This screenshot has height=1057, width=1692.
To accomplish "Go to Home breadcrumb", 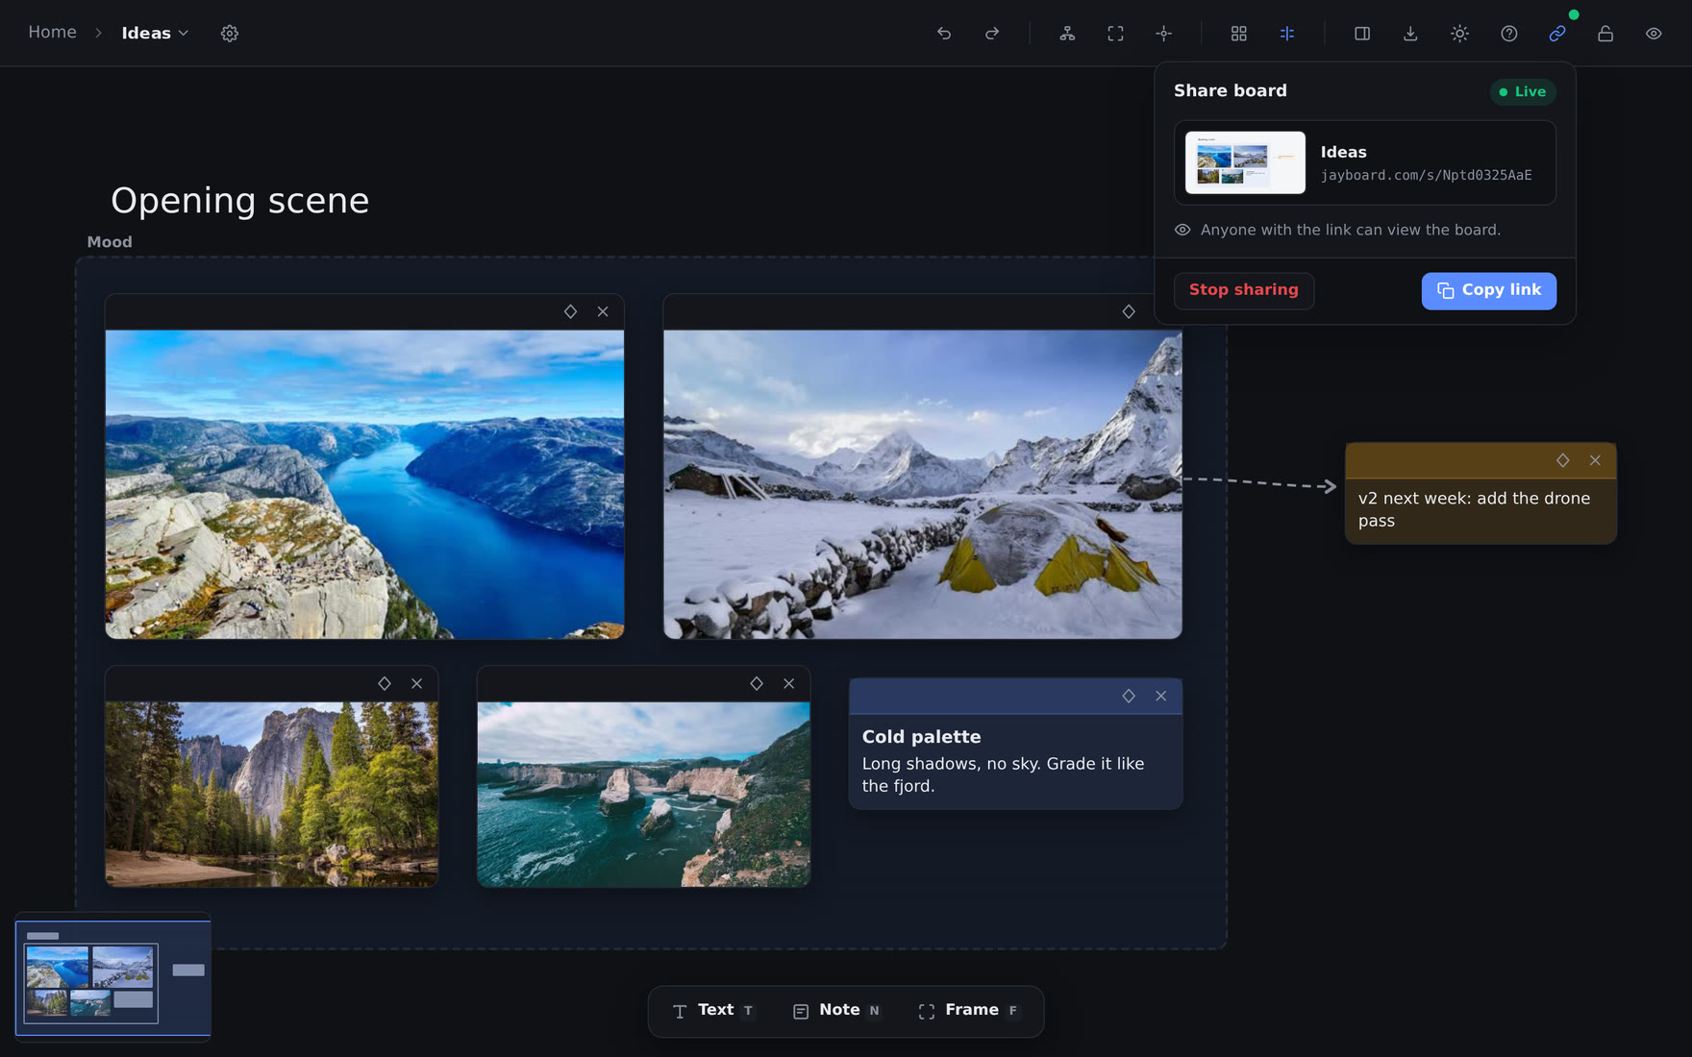I will pos(52,32).
